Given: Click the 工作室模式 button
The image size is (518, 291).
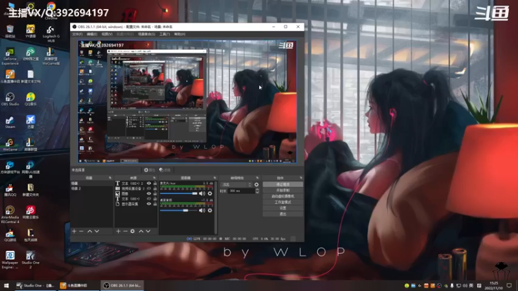Looking at the screenshot, I should (x=283, y=202).
